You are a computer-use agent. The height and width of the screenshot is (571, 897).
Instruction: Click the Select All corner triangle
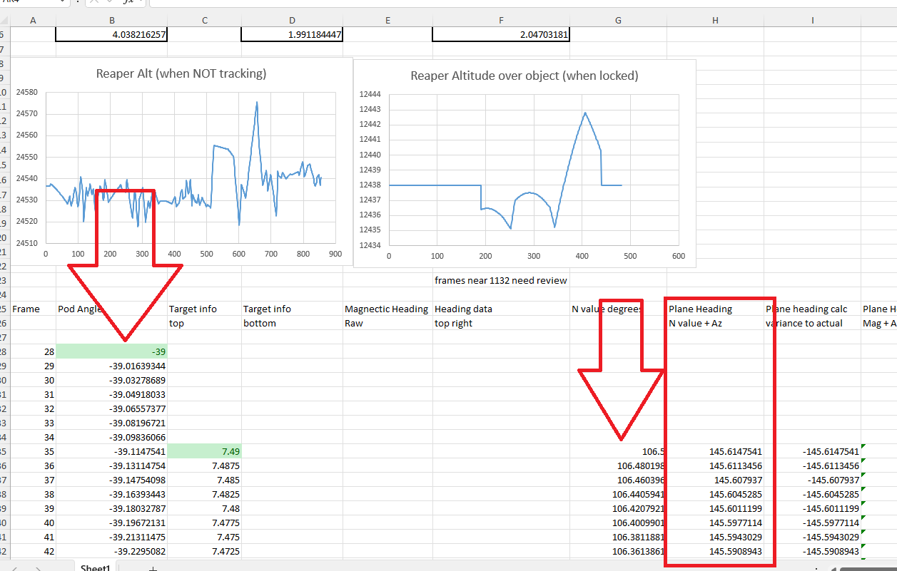tap(5, 21)
